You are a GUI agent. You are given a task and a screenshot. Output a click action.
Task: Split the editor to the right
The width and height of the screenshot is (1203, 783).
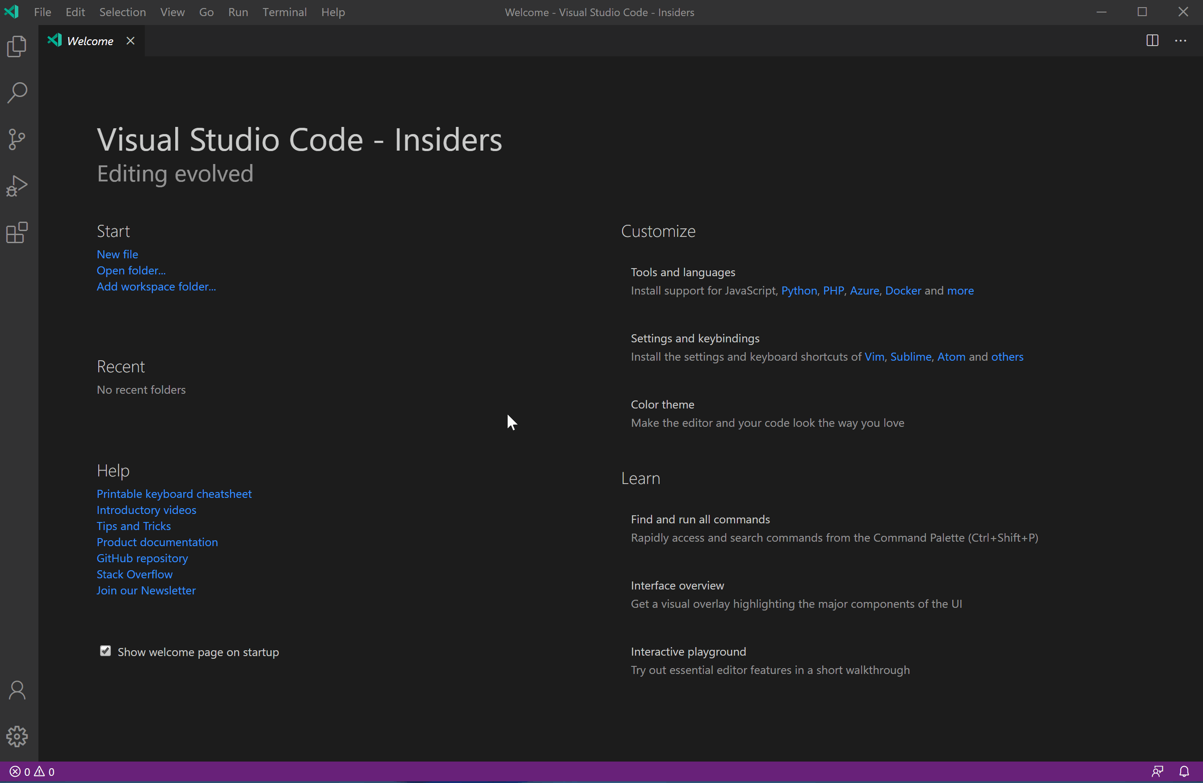click(1152, 40)
